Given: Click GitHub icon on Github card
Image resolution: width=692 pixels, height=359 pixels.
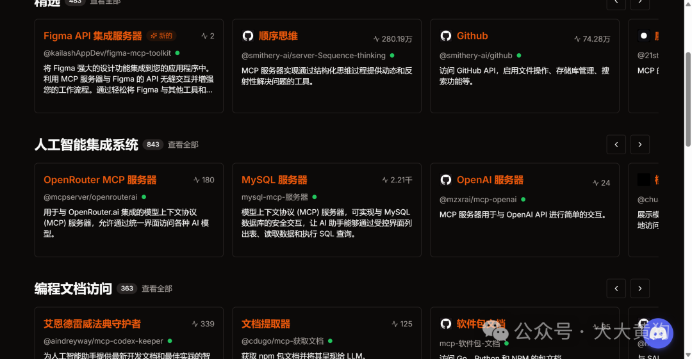Looking at the screenshot, I should click(446, 36).
